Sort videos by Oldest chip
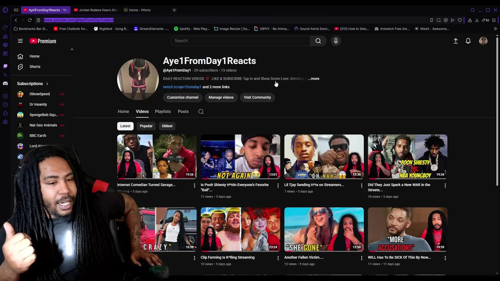The width and height of the screenshot is (500, 281). [167, 126]
